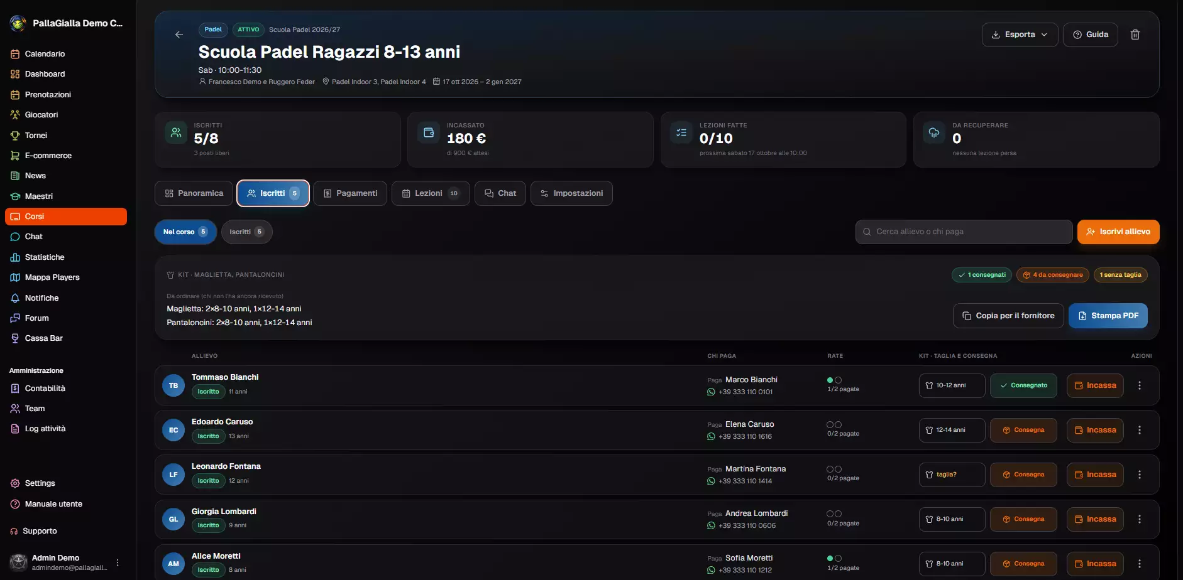The image size is (1183, 580).
Task: Switch to the Panoramica tab
Action: tap(194, 193)
